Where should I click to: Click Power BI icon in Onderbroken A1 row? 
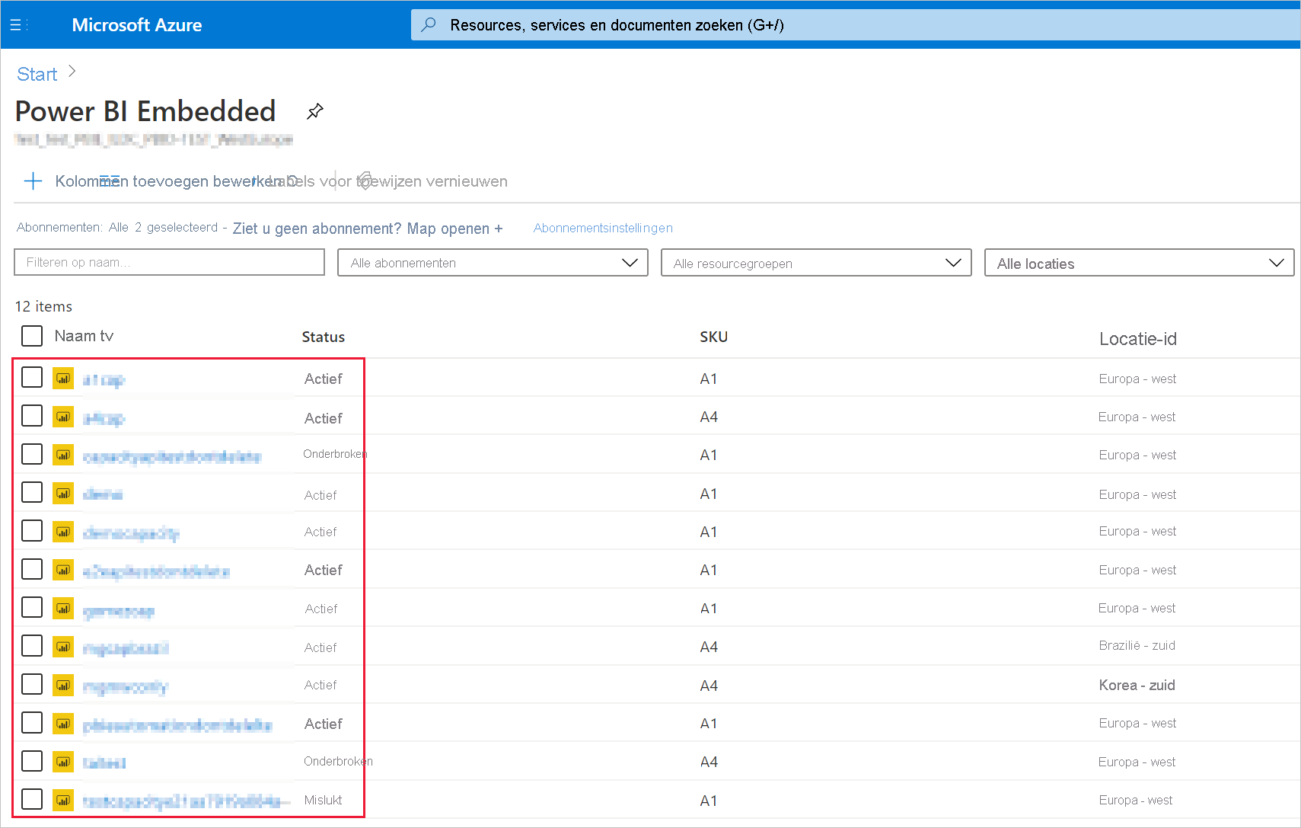[x=63, y=455]
